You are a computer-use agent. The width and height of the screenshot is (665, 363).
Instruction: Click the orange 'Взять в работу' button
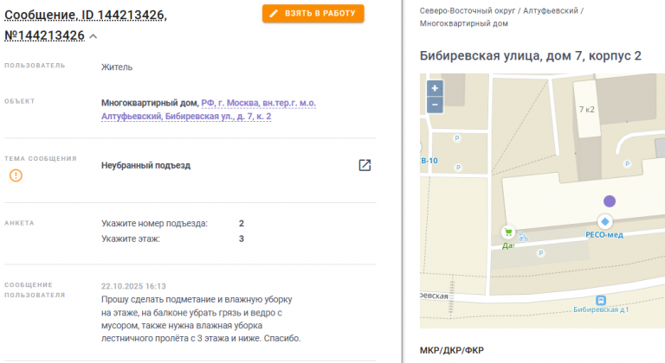(x=313, y=14)
